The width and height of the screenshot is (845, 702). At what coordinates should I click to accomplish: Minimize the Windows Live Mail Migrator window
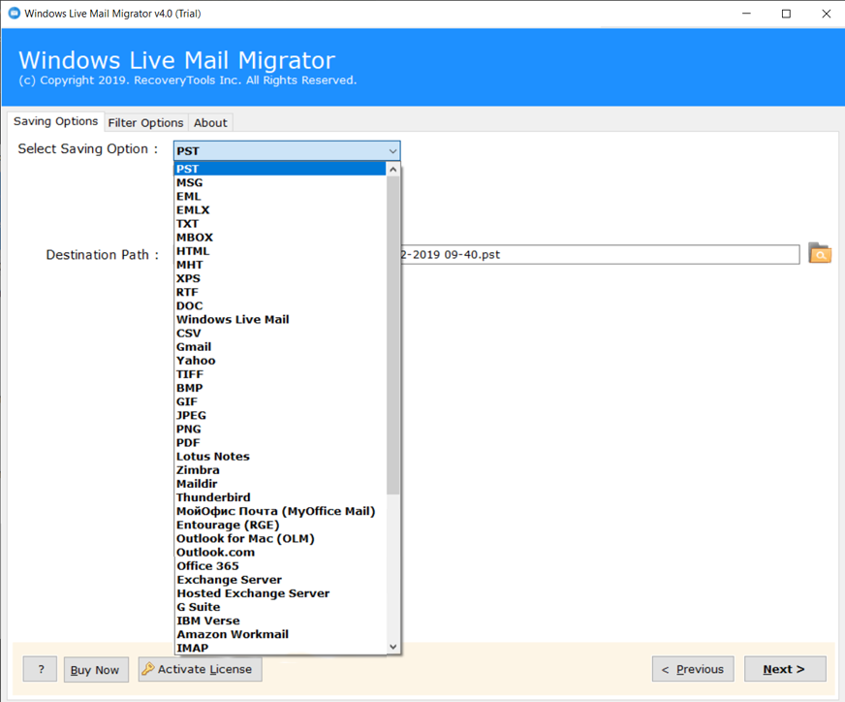click(x=746, y=14)
